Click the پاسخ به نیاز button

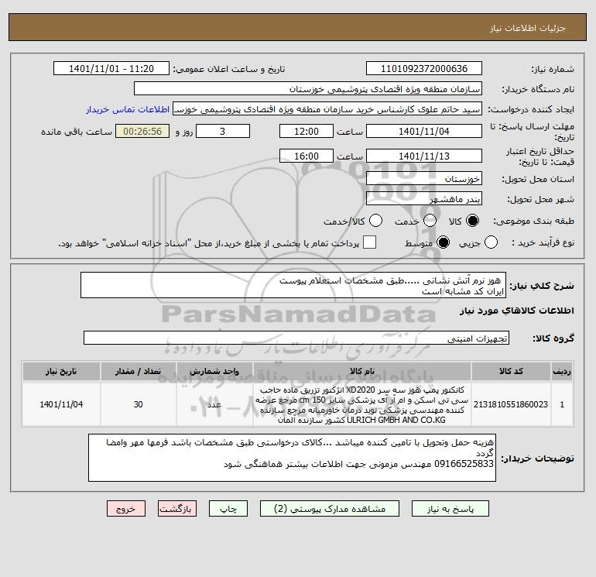click(x=450, y=509)
